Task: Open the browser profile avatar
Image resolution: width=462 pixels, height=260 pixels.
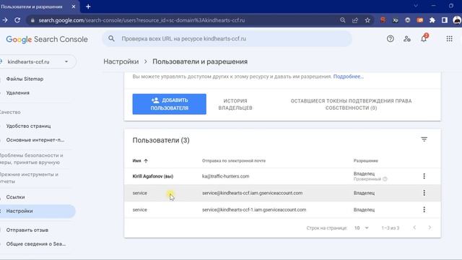Action: pos(457,20)
